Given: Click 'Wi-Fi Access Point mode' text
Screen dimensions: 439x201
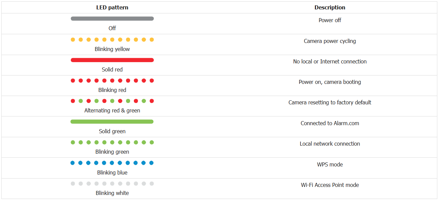Looking at the screenshot, I should (330, 185).
